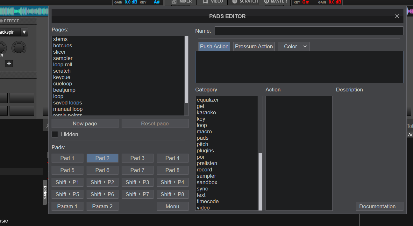This screenshot has width=413, height=226.
Task: Select the cueloop page
Action: point(118,84)
